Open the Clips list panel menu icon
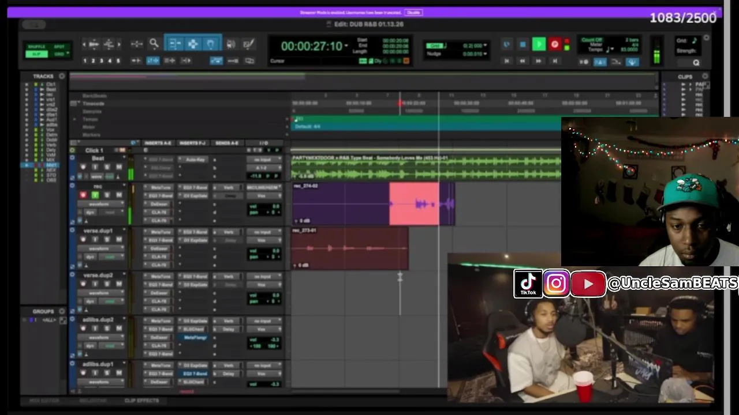Viewport: 739px width, 415px height. point(705,76)
